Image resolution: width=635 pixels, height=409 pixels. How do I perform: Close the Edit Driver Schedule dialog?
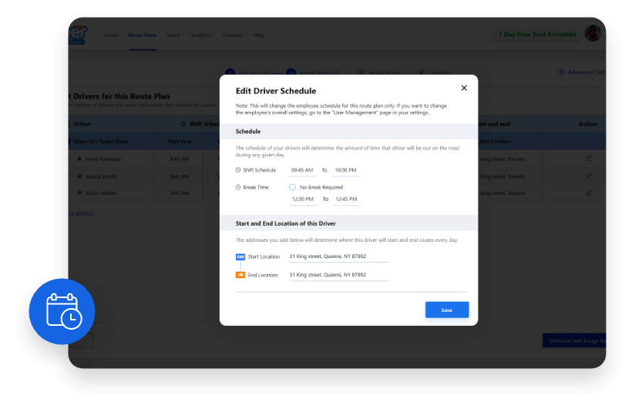464,88
